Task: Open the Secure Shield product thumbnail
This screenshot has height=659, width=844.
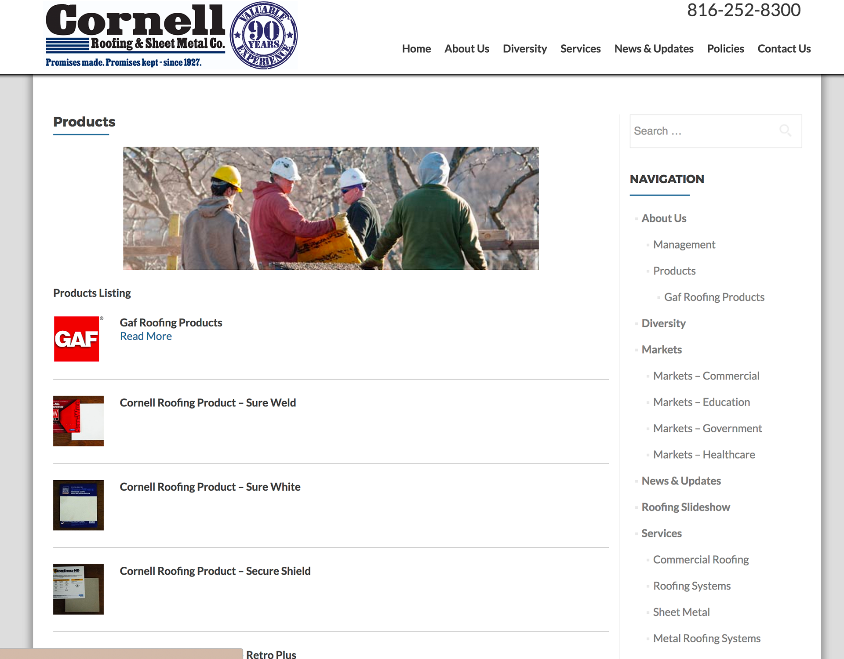Action: pyautogui.click(x=78, y=589)
